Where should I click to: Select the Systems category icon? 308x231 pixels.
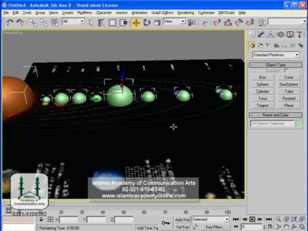click(x=301, y=46)
